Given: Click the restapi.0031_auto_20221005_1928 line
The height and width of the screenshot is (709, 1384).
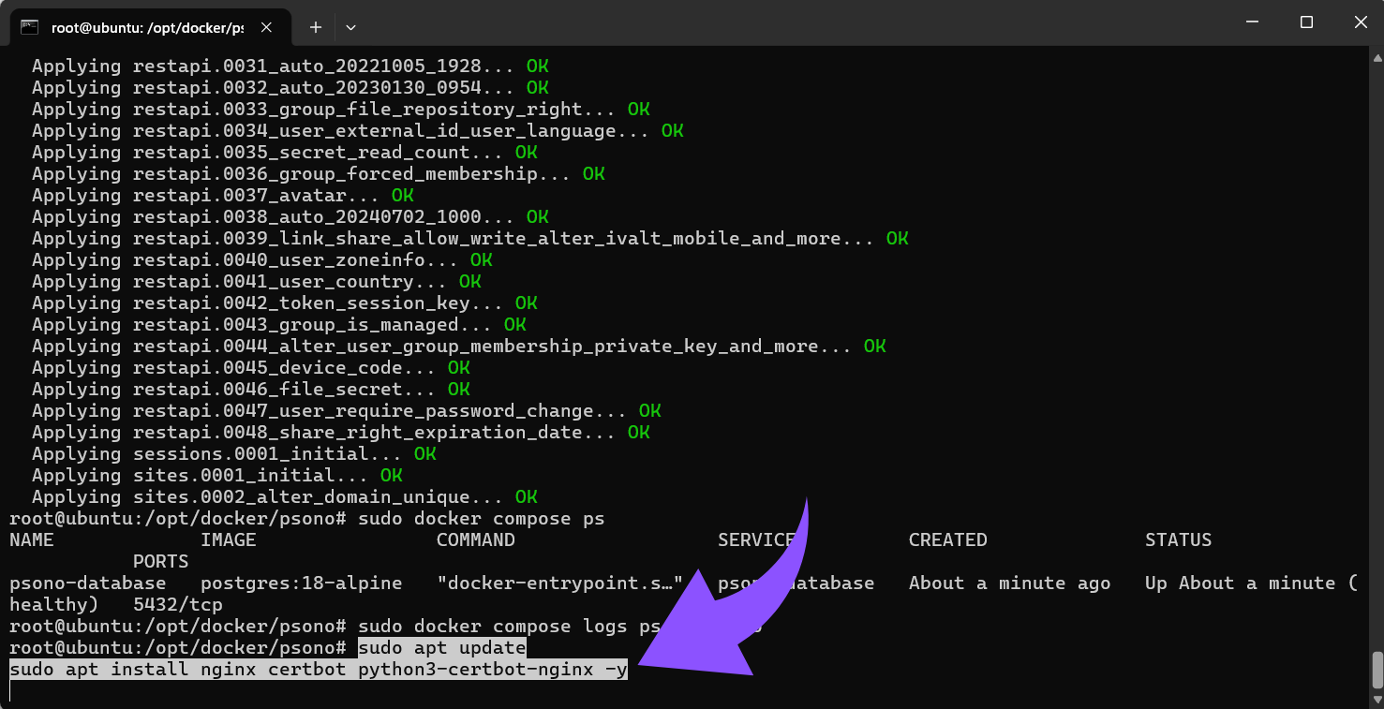Looking at the screenshot, I should click(x=290, y=66).
